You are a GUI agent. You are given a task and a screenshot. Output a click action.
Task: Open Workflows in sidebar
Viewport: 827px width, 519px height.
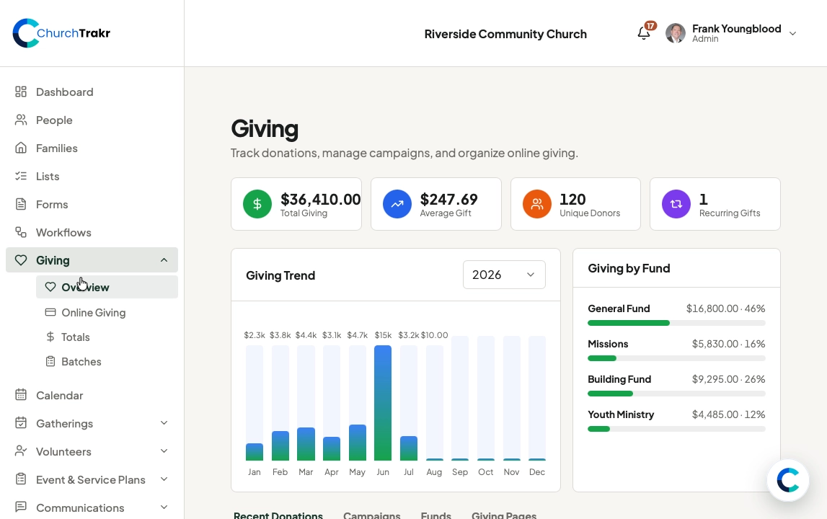click(x=63, y=232)
